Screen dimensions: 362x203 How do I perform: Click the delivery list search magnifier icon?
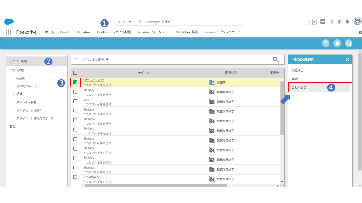(x=276, y=59)
